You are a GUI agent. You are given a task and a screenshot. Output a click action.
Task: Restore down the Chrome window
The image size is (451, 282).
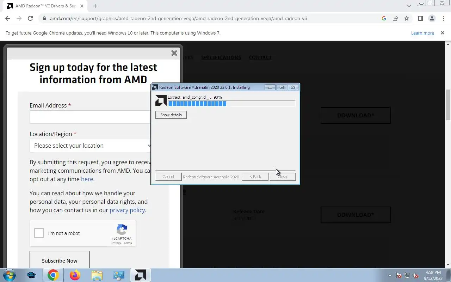430,3
